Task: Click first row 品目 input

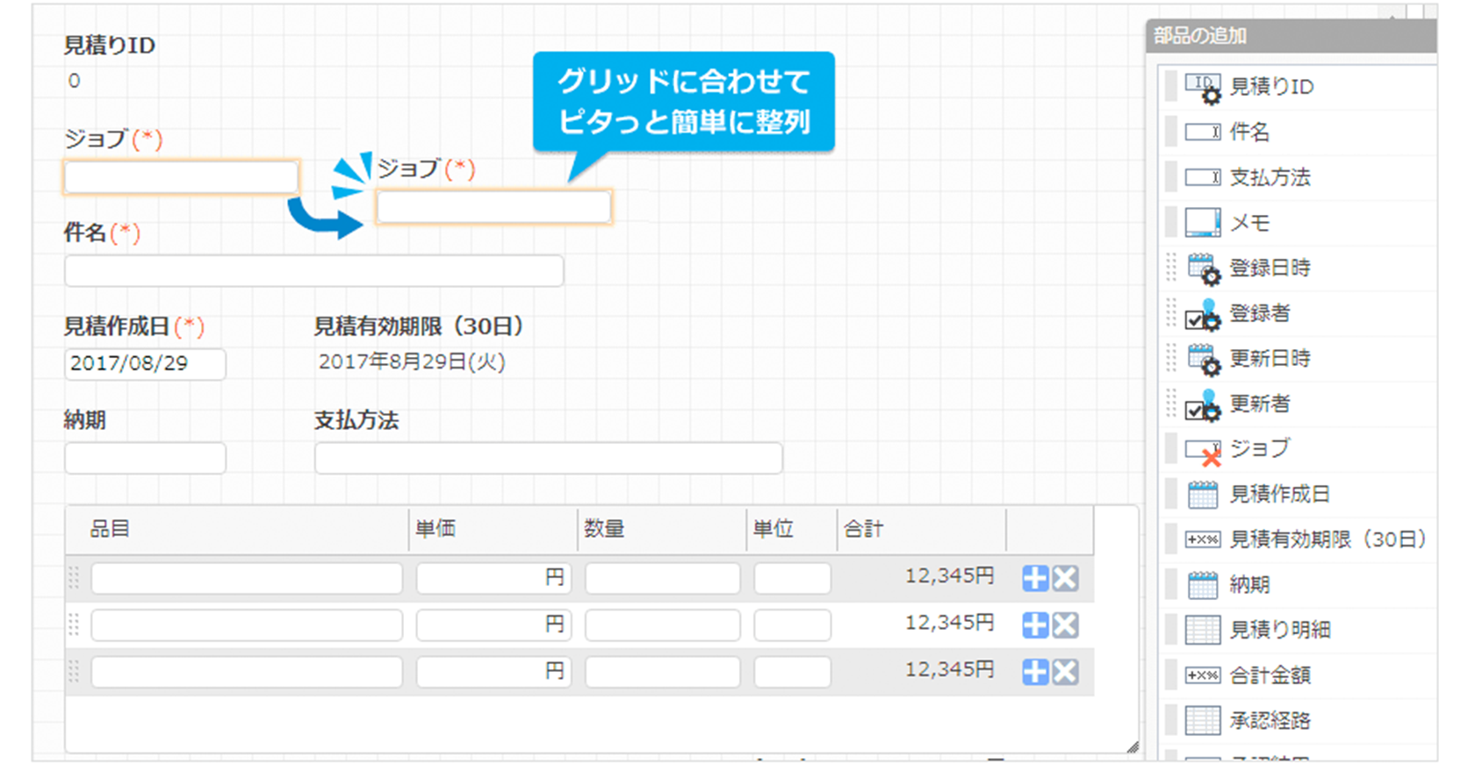Action: click(x=247, y=578)
